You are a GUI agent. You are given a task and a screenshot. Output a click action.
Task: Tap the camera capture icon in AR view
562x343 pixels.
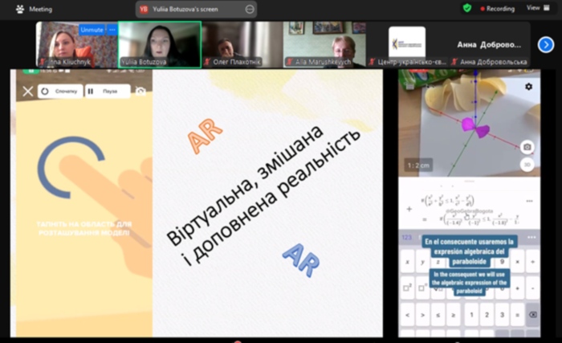tap(527, 147)
